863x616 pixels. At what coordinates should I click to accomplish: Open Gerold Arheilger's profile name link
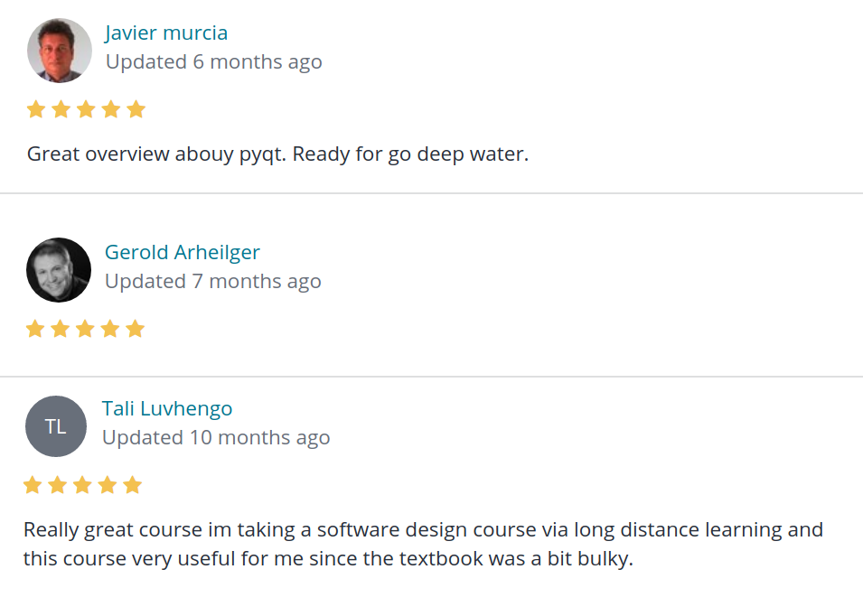[183, 253]
